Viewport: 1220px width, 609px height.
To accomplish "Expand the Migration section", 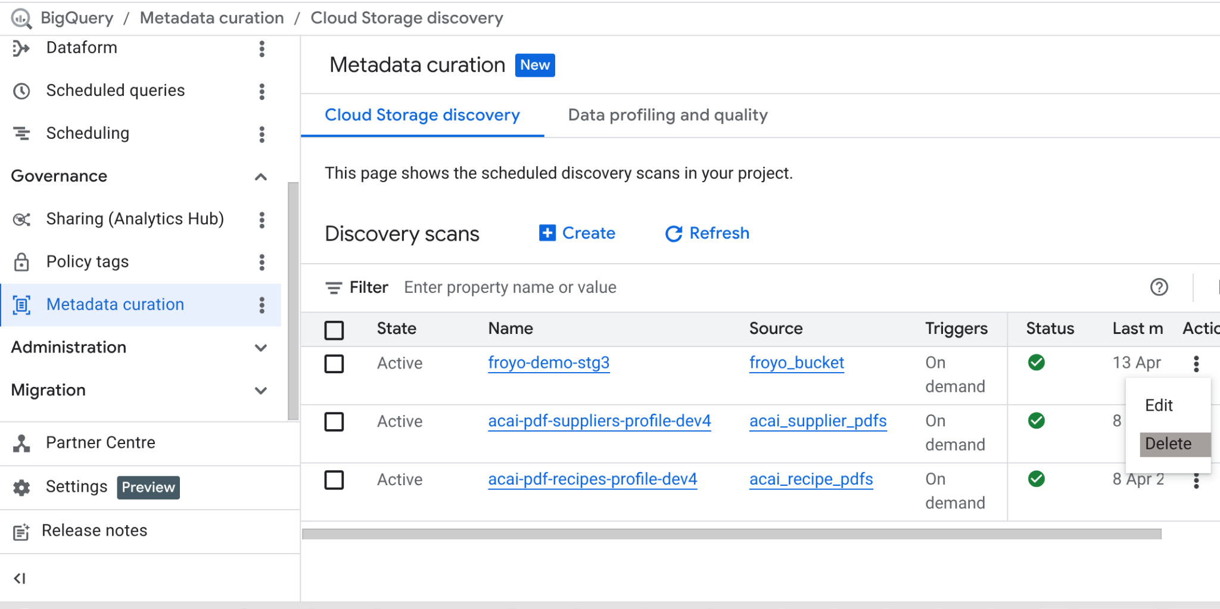I will [260, 391].
